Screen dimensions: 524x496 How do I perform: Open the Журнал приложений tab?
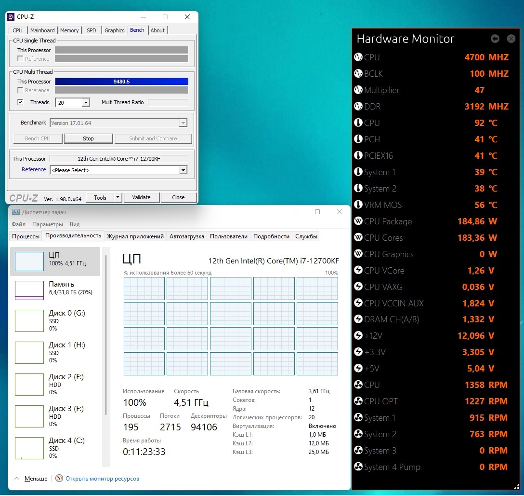[x=135, y=236]
